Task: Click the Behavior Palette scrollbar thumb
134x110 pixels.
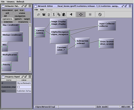Action: pyautogui.click(x=30, y=51)
